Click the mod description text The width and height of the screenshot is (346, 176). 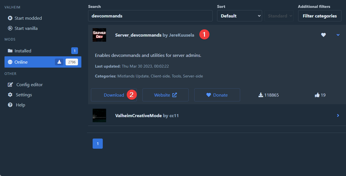pos(148,55)
